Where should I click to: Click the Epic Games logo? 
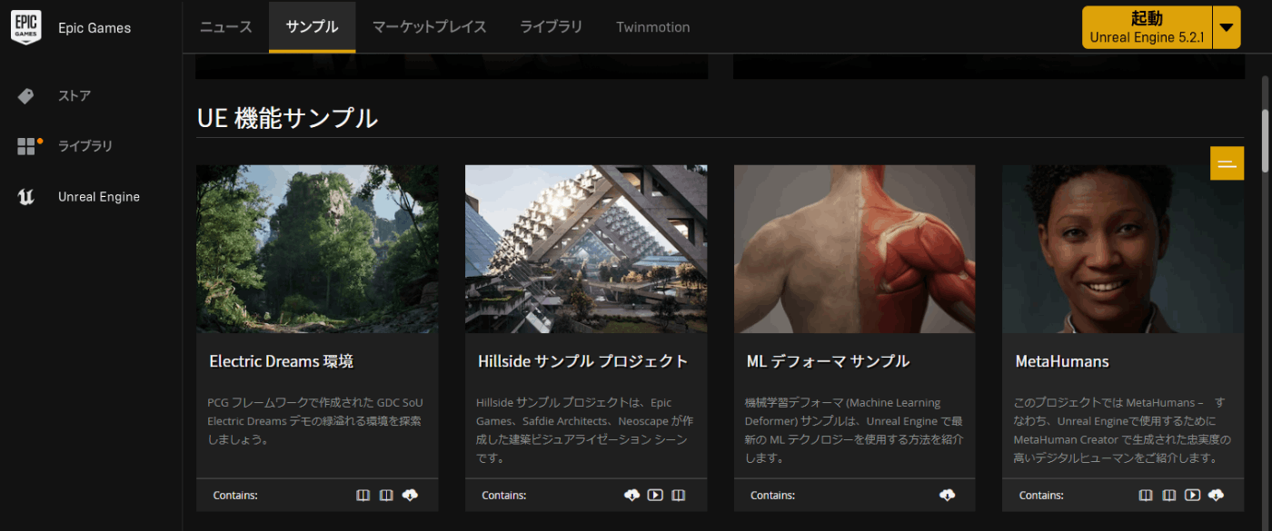25,27
